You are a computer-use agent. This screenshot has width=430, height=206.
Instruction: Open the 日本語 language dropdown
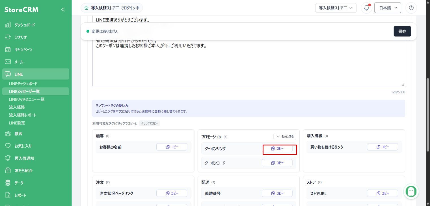(x=388, y=8)
